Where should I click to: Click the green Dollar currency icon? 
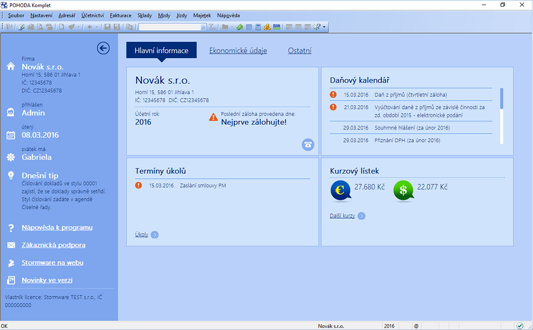(x=403, y=190)
